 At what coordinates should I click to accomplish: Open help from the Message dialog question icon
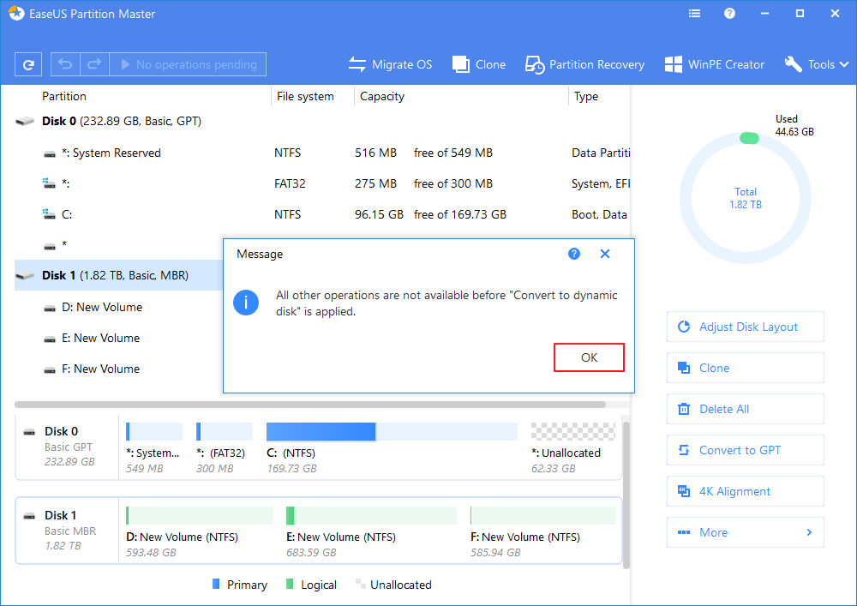574,254
